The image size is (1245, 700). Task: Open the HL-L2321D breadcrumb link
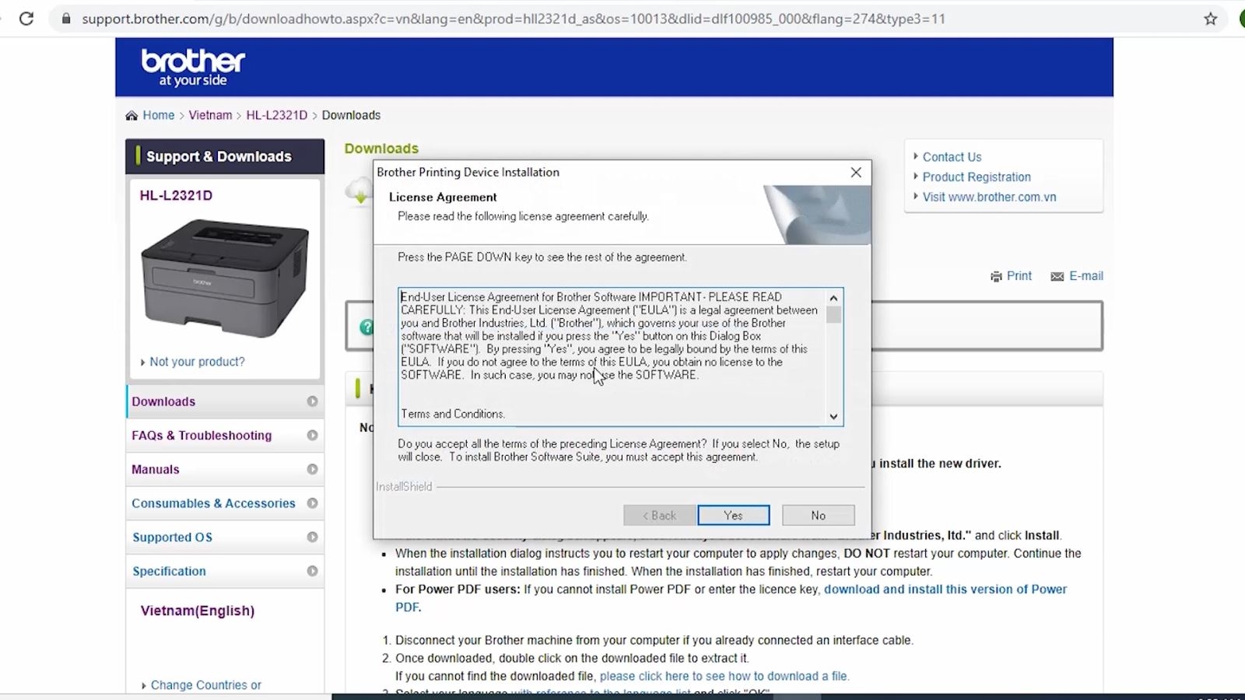(x=277, y=115)
